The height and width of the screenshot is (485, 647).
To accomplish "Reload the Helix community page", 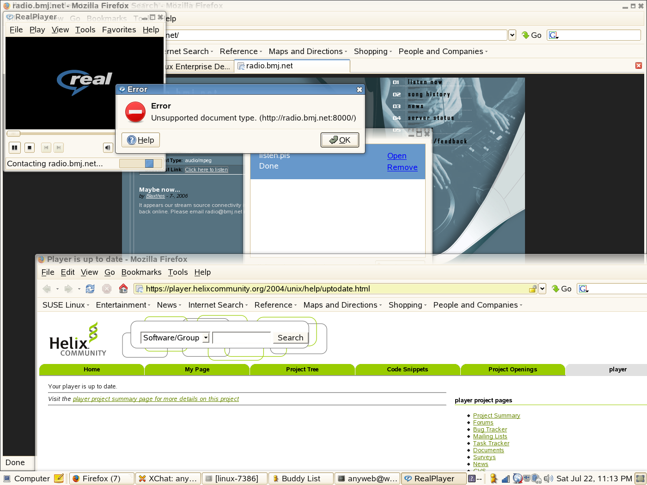I will pos(90,289).
